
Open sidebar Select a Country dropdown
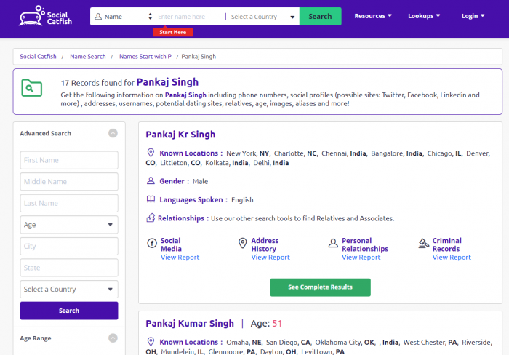[x=69, y=289]
